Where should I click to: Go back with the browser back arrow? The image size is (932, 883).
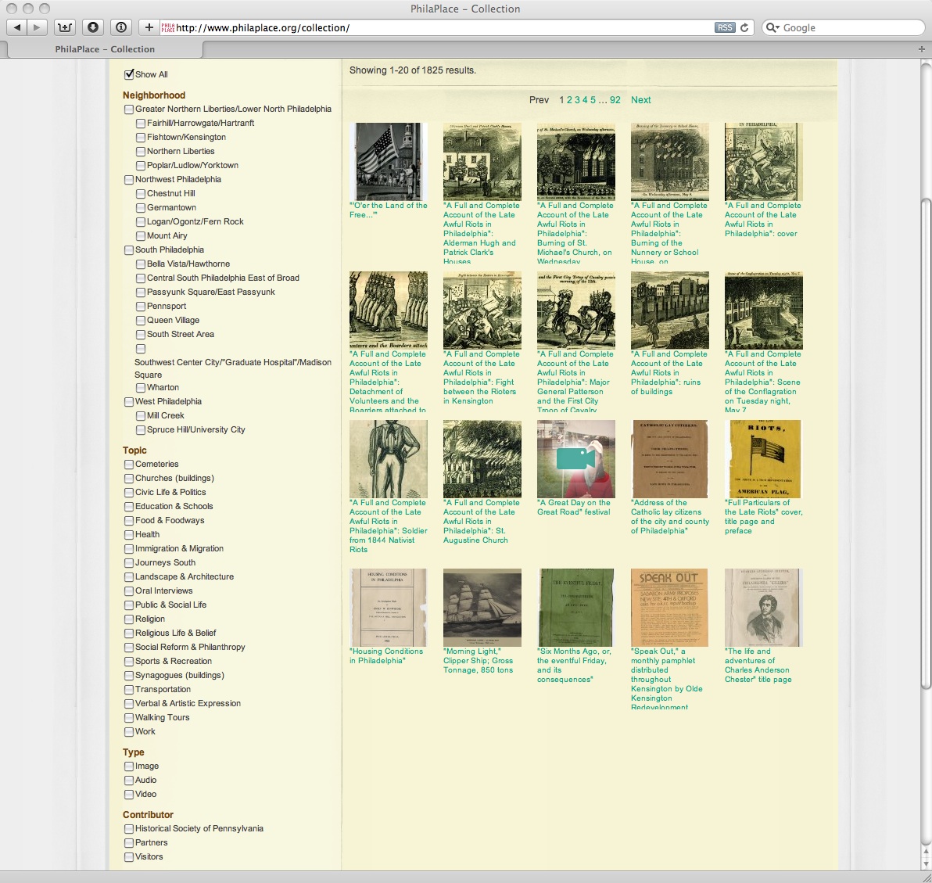[16, 27]
